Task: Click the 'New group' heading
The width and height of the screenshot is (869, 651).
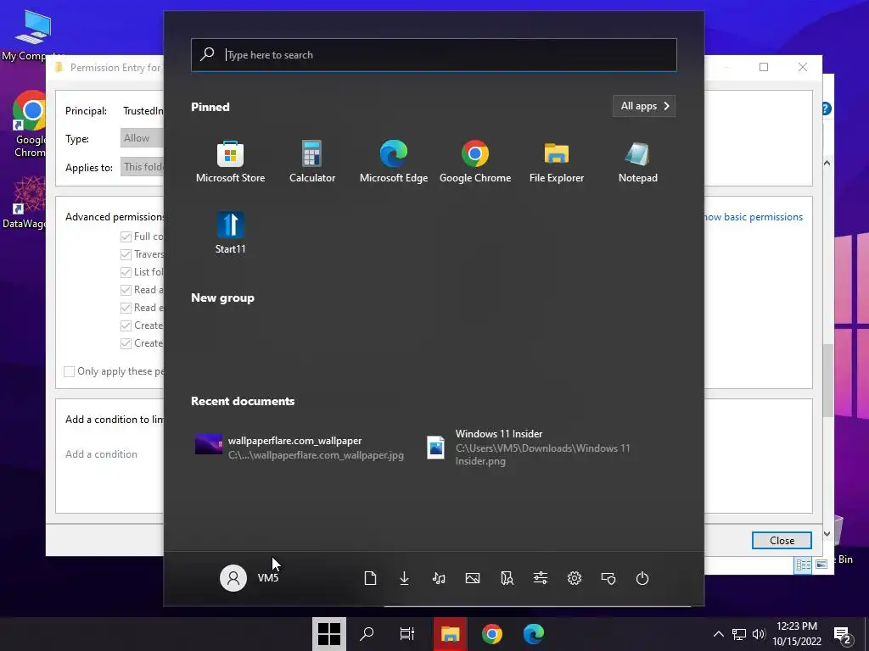Action: pos(222,298)
